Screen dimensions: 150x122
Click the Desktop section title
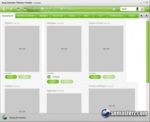click(9, 86)
